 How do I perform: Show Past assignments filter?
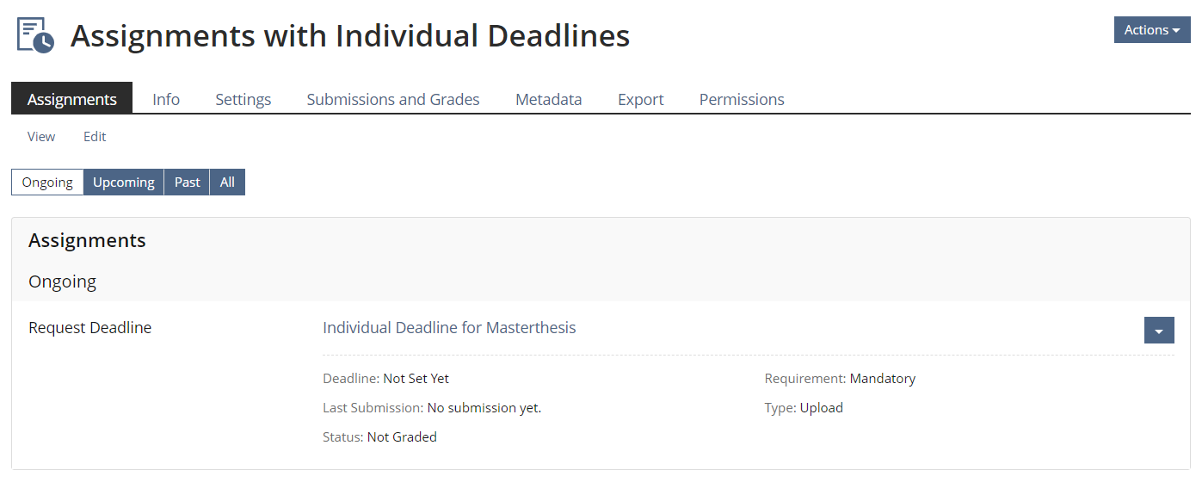tap(187, 182)
